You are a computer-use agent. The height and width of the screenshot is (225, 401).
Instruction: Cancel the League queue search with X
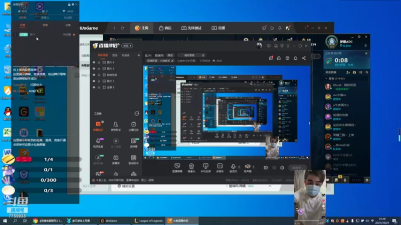pos(366,53)
